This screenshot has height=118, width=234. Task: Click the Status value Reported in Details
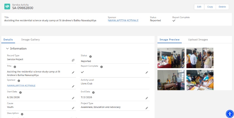coord(86,61)
